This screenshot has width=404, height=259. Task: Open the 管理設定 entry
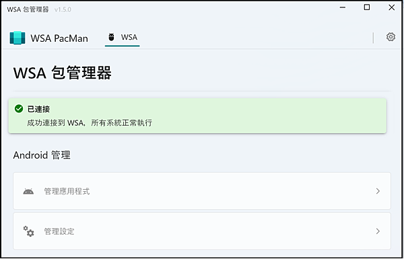(202, 231)
